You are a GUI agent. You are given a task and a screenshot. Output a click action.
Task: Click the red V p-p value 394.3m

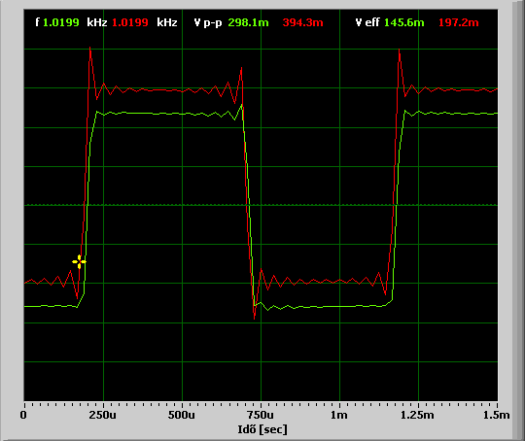302,22
